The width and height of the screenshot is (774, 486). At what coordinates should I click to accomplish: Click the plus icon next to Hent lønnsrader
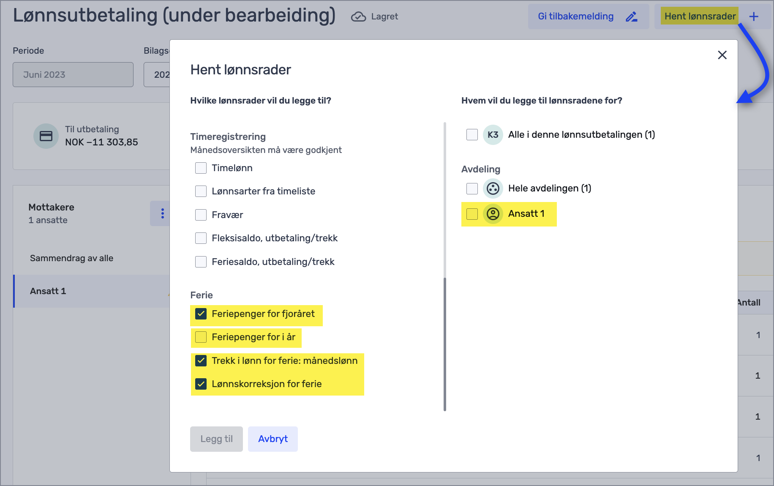click(x=754, y=16)
